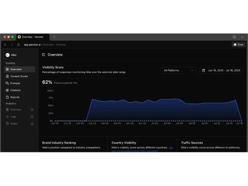Viewport: 248px width, 186px height.
Task: Expand the title bar chevron menu
Action: (x=242, y=37)
